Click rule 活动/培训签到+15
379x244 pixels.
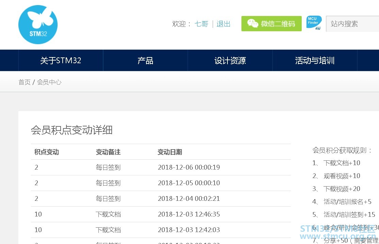click(349, 214)
